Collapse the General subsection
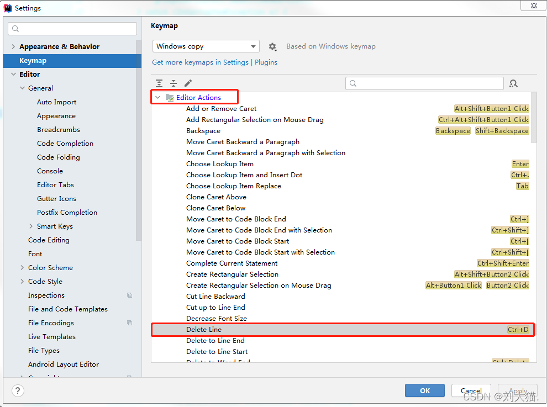Image resolution: width=547 pixels, height=407 pixels. (x=22, y=88)
